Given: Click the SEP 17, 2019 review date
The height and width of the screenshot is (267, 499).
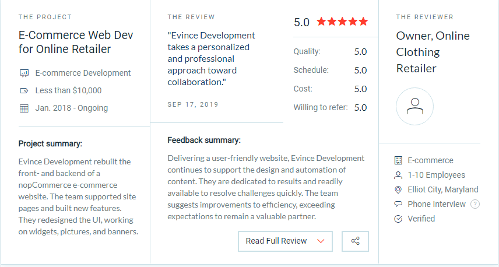Looking at the screenshot, I should (193, 104).
